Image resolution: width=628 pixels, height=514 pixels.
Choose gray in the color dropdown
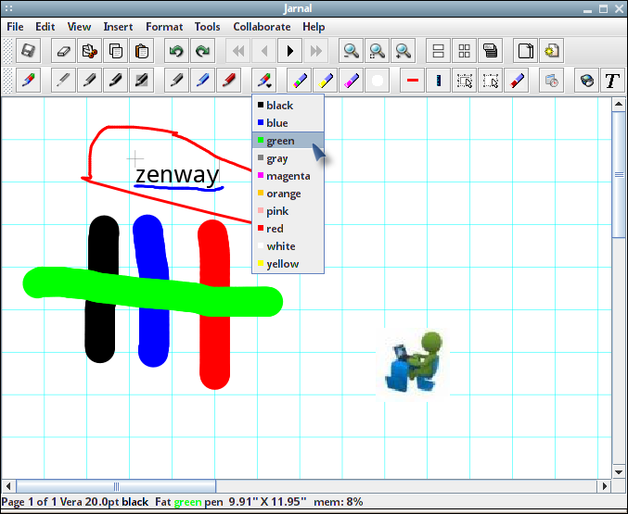288,158
